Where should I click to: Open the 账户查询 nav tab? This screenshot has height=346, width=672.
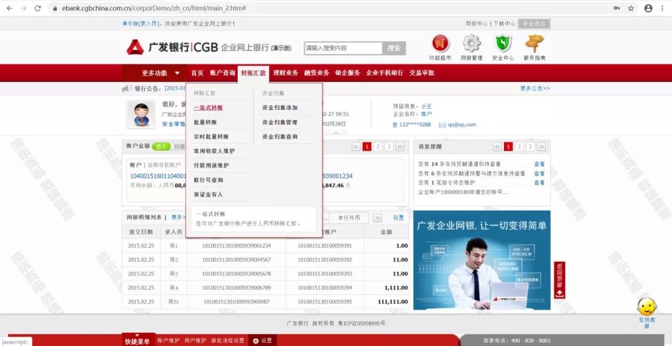click(222, 73)
